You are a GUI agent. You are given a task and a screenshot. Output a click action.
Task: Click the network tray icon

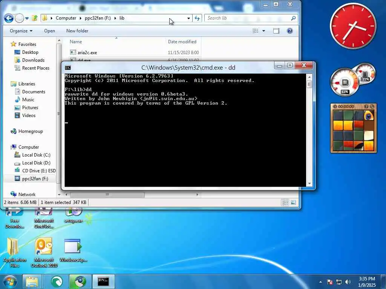tap(339, 282)
